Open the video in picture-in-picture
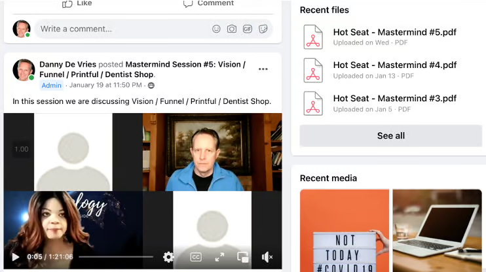This screenshot has height=272, width=486. point(243,257)
